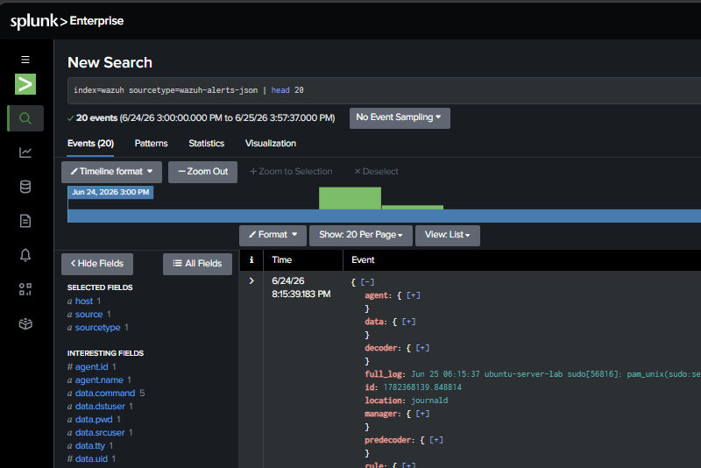Open the agent.id field
Screen dimensions: 701x468
click(x=92, y=367)
